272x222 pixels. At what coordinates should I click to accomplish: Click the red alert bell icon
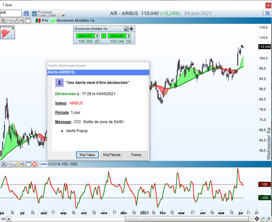click(x=5, y=33)
